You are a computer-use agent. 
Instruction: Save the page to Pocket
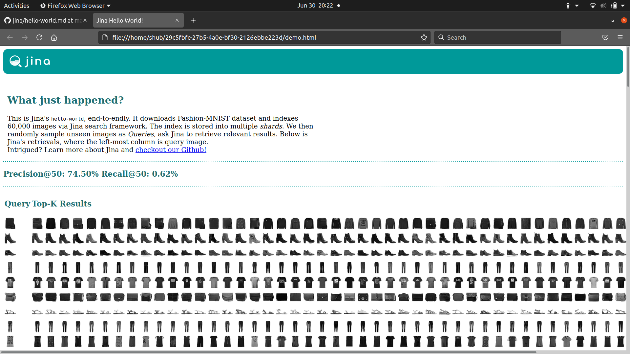click(605, 37)
